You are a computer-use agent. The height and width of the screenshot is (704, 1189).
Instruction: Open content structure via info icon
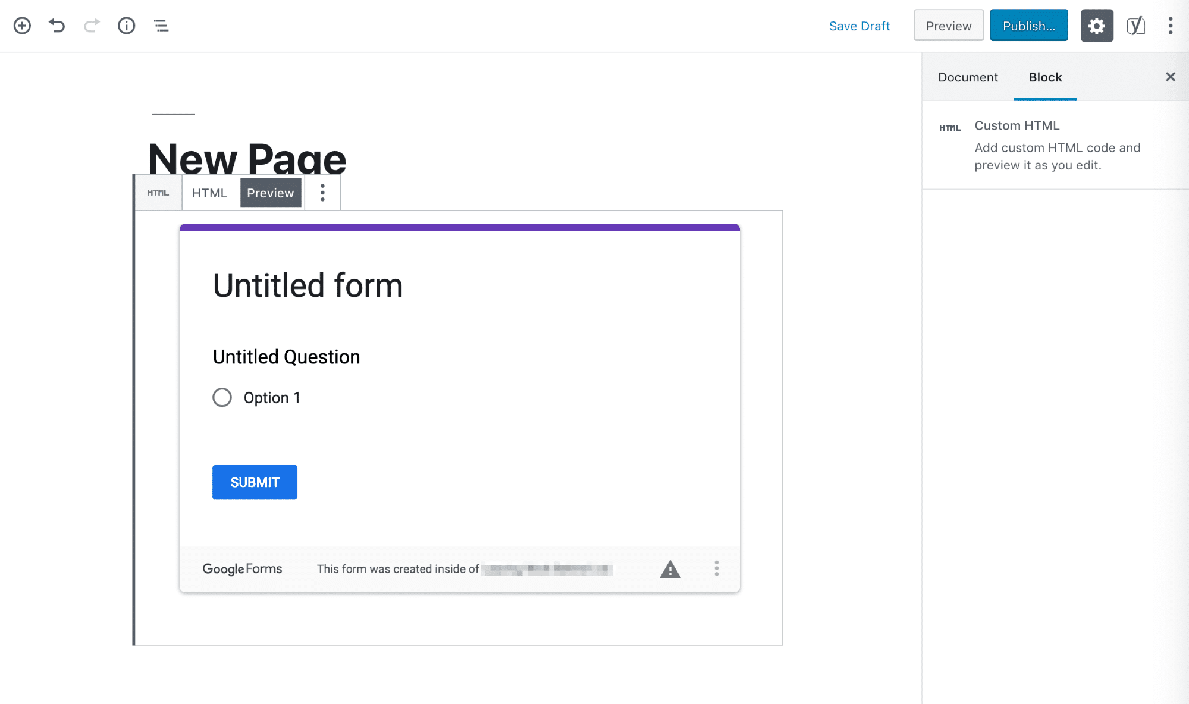click(126, 26)
